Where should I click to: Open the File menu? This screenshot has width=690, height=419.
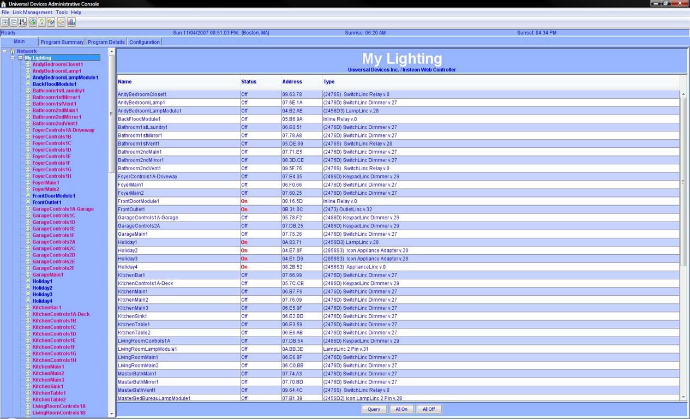coord(5,13)
